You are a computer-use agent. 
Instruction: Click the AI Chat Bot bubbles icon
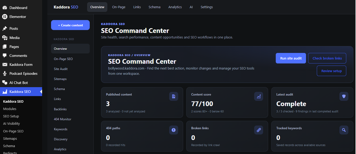pyautogui.click(x=5, y=83)
